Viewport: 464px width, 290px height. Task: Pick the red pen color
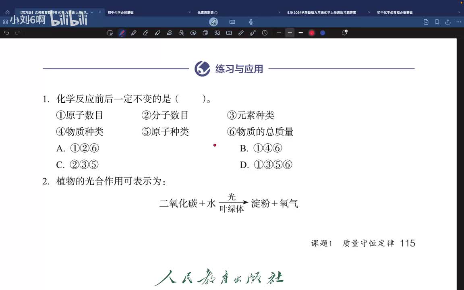(312, 33)
